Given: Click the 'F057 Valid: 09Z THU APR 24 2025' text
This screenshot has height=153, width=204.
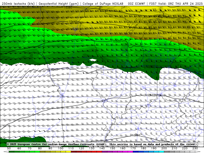Looking at the screenshot, I should pos(176,4).
